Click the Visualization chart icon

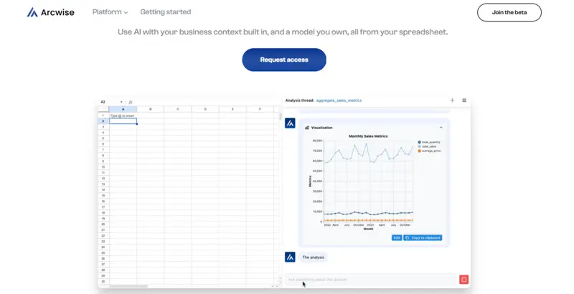(x=307, y=128)
